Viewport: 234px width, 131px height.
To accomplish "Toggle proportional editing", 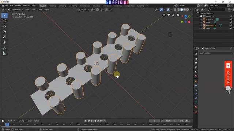I will [x=106, y=10].
